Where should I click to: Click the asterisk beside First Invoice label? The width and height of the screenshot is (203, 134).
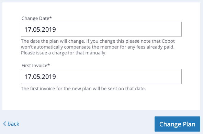48,64
